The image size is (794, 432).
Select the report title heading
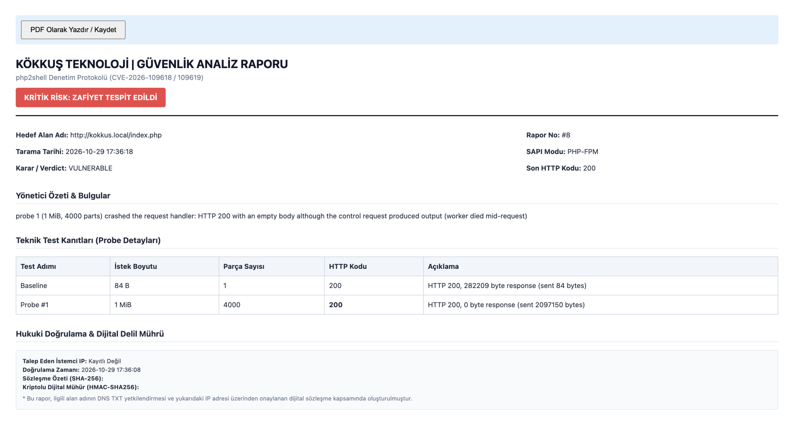[152, 64]
